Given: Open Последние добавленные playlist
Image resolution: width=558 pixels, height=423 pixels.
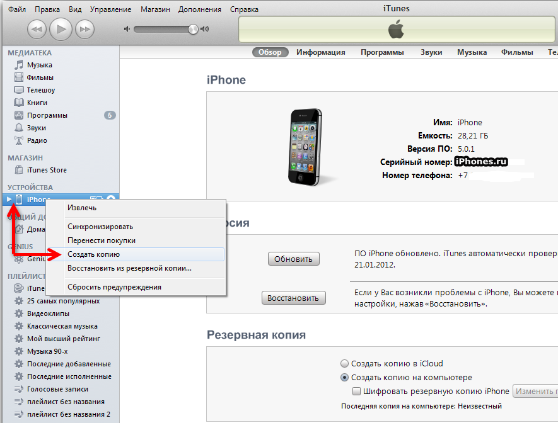Looking at the screenshot, I should [x=69, y=364].
